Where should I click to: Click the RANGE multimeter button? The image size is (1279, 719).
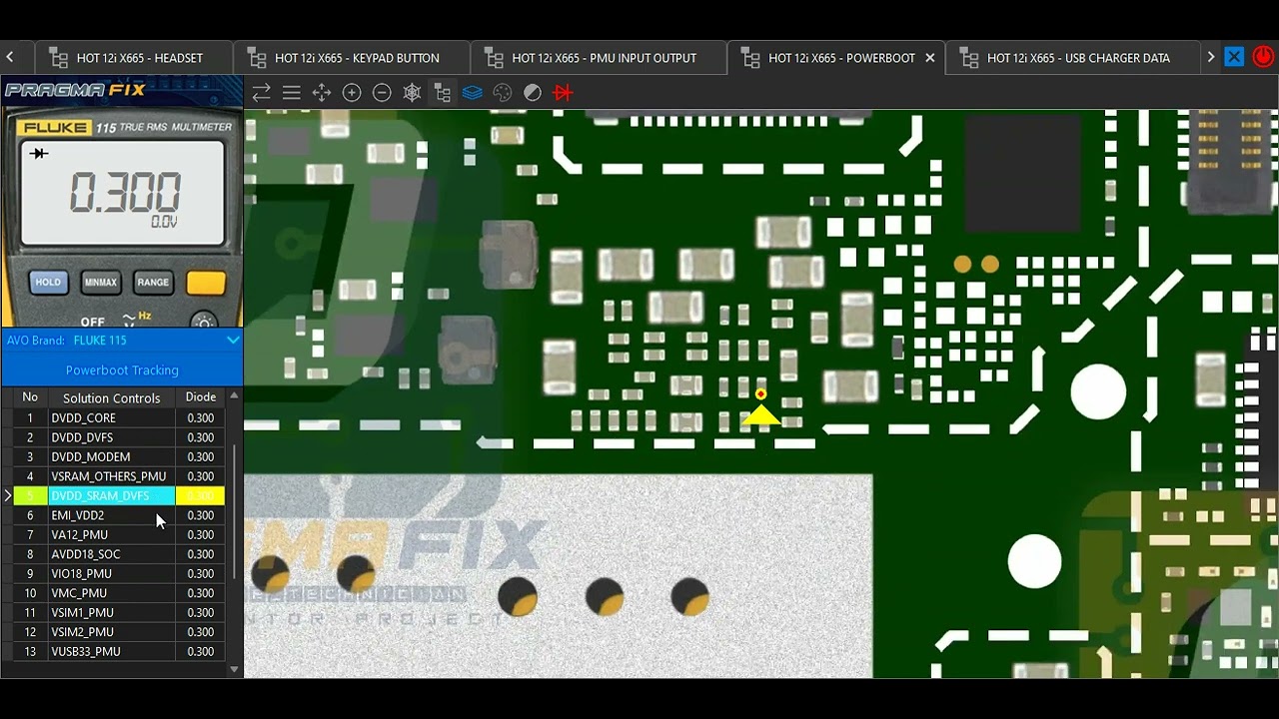tap(153, 283)
